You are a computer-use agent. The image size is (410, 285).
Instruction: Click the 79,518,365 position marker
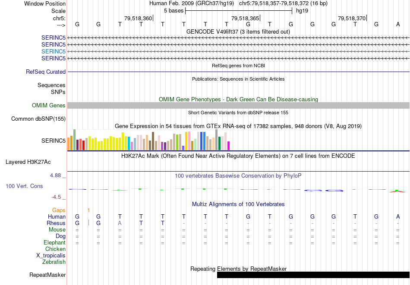[x=245, y=18]
